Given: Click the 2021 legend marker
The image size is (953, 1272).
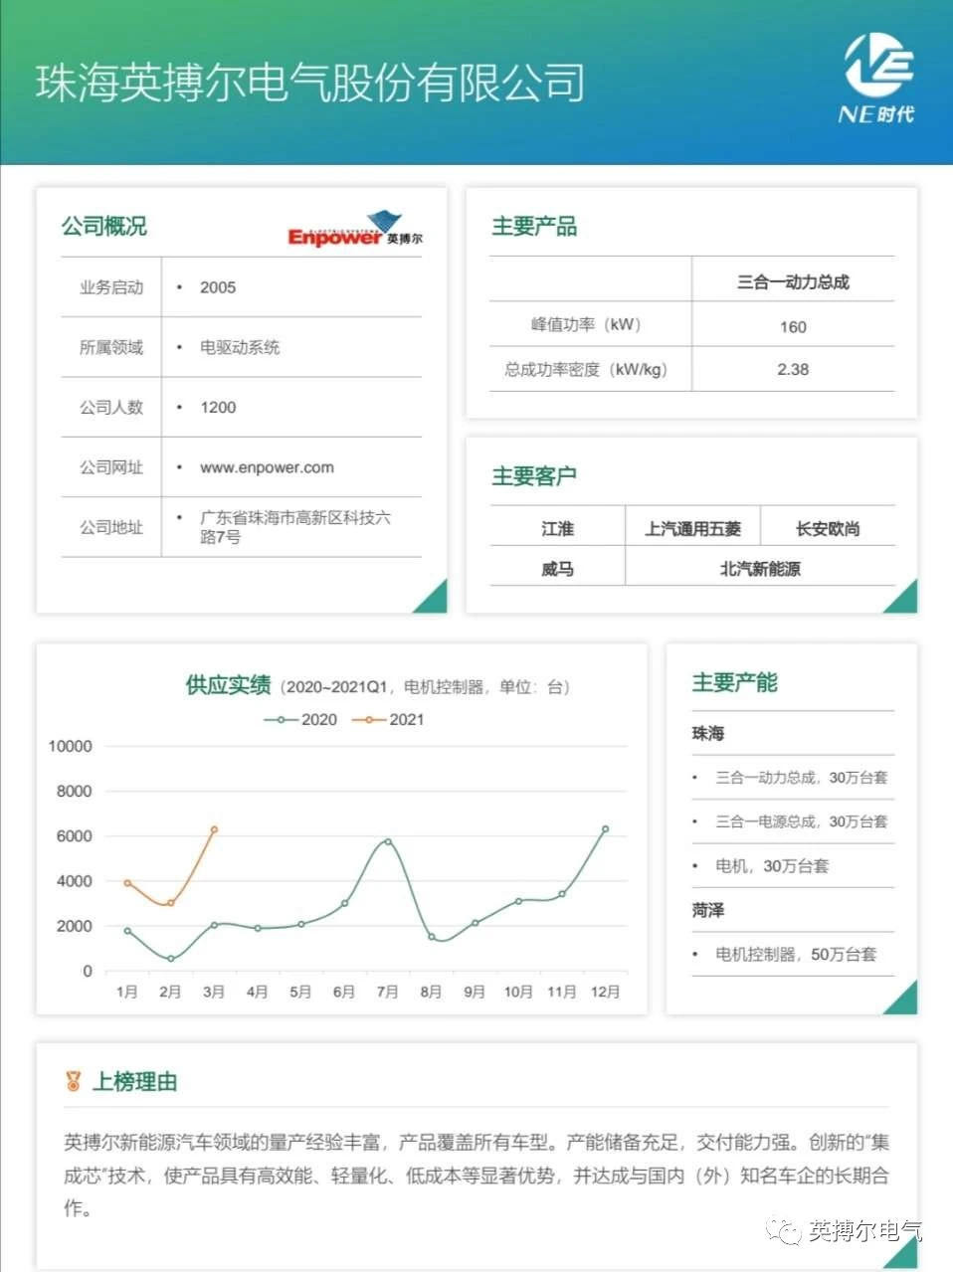Looking at the screenshot, I should pyautogui.click(x=370, y=720).
